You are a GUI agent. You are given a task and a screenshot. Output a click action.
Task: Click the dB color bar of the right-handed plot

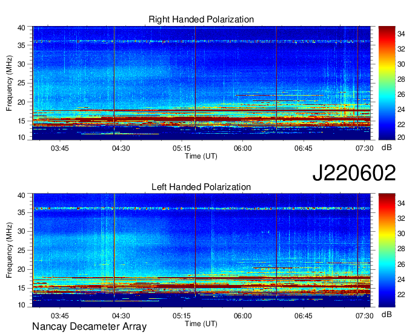[387, 83]
